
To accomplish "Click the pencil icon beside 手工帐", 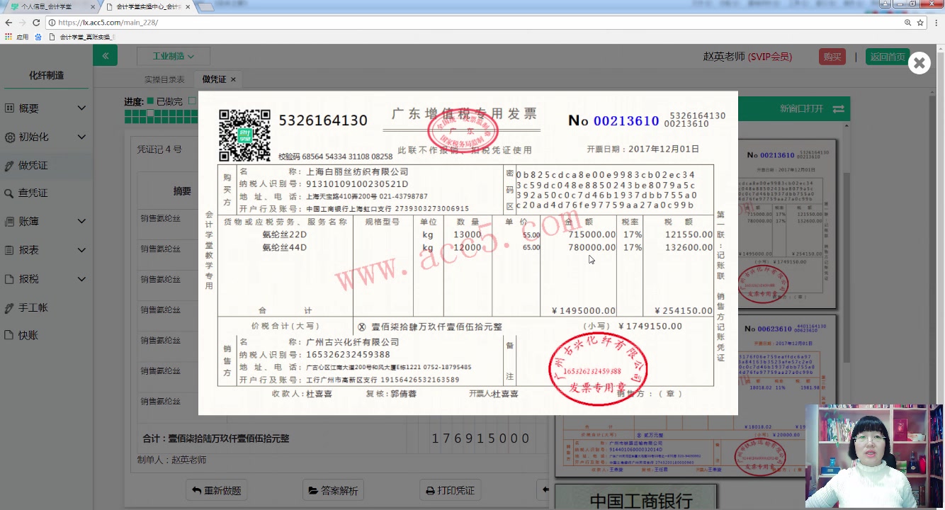I will [9, 308].
